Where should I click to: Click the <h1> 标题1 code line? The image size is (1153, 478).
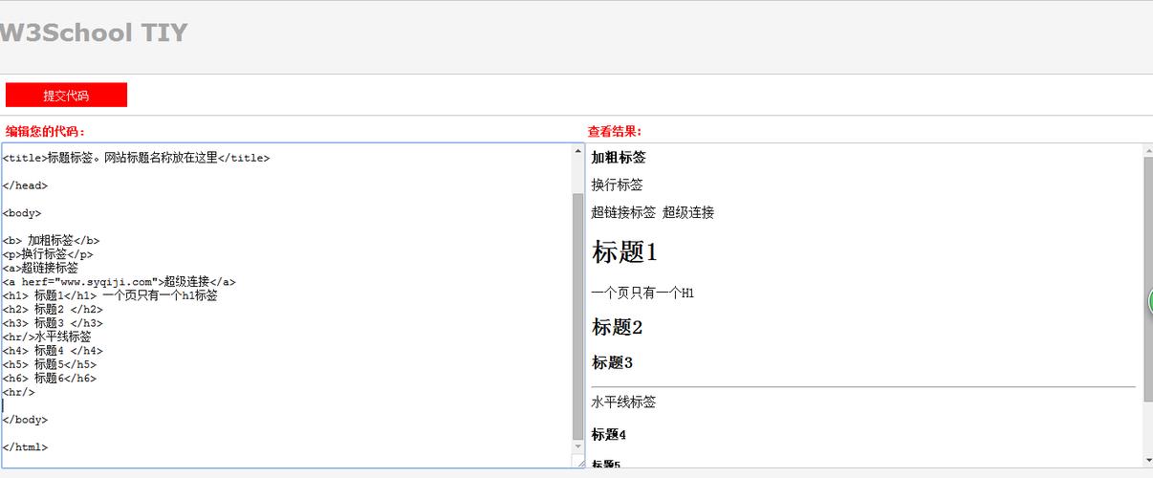tap(110, 295)
